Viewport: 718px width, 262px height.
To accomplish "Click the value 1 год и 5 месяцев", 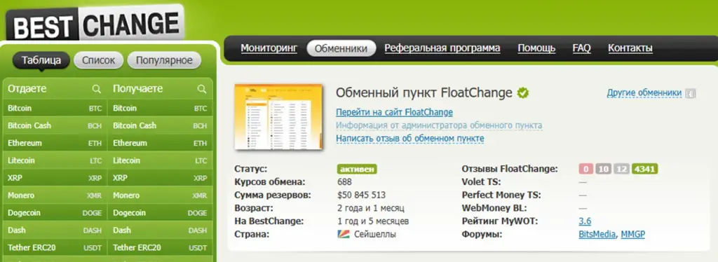I will click(x=373, y=221).
